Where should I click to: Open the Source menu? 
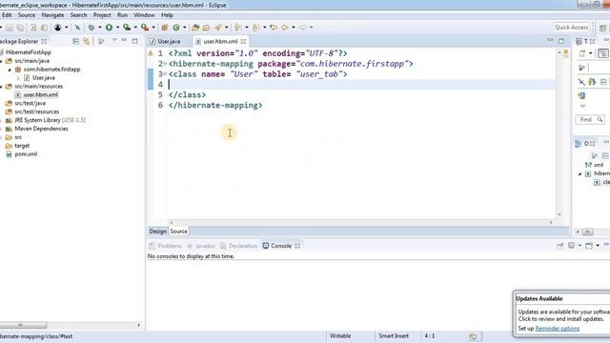pyautogui.click(x=27, y=15)
